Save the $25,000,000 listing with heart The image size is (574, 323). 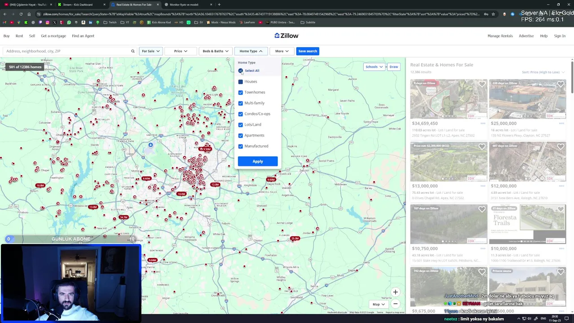(561, 84)
